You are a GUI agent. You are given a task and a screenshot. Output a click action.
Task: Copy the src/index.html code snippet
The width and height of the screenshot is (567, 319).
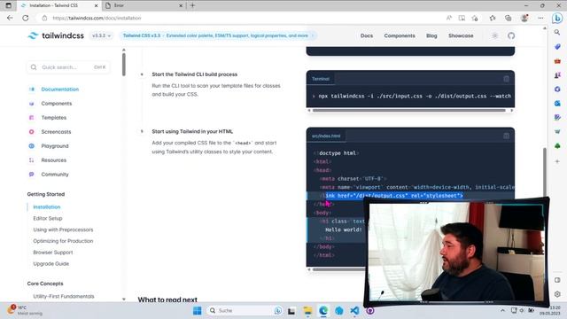point(506,136)
